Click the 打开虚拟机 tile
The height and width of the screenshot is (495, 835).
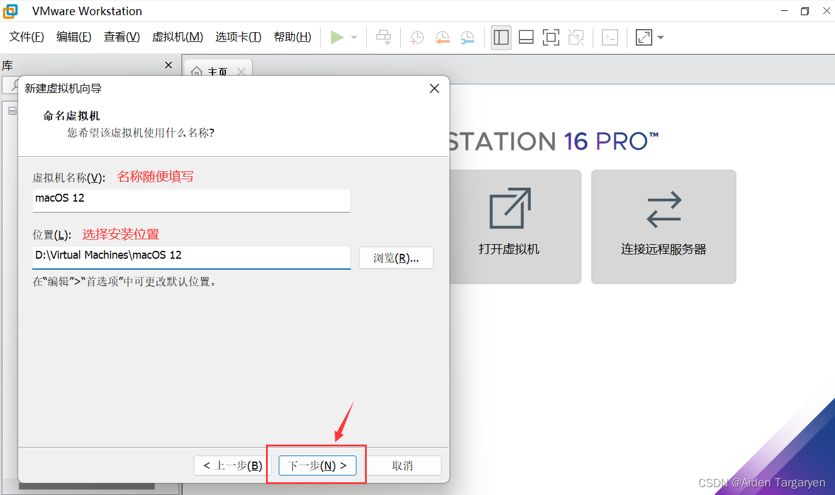click(x=509, y=227)
